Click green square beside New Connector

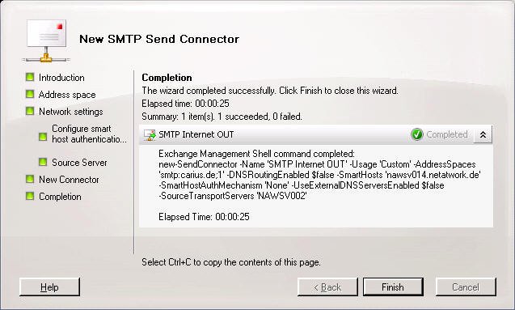point(30,179)
